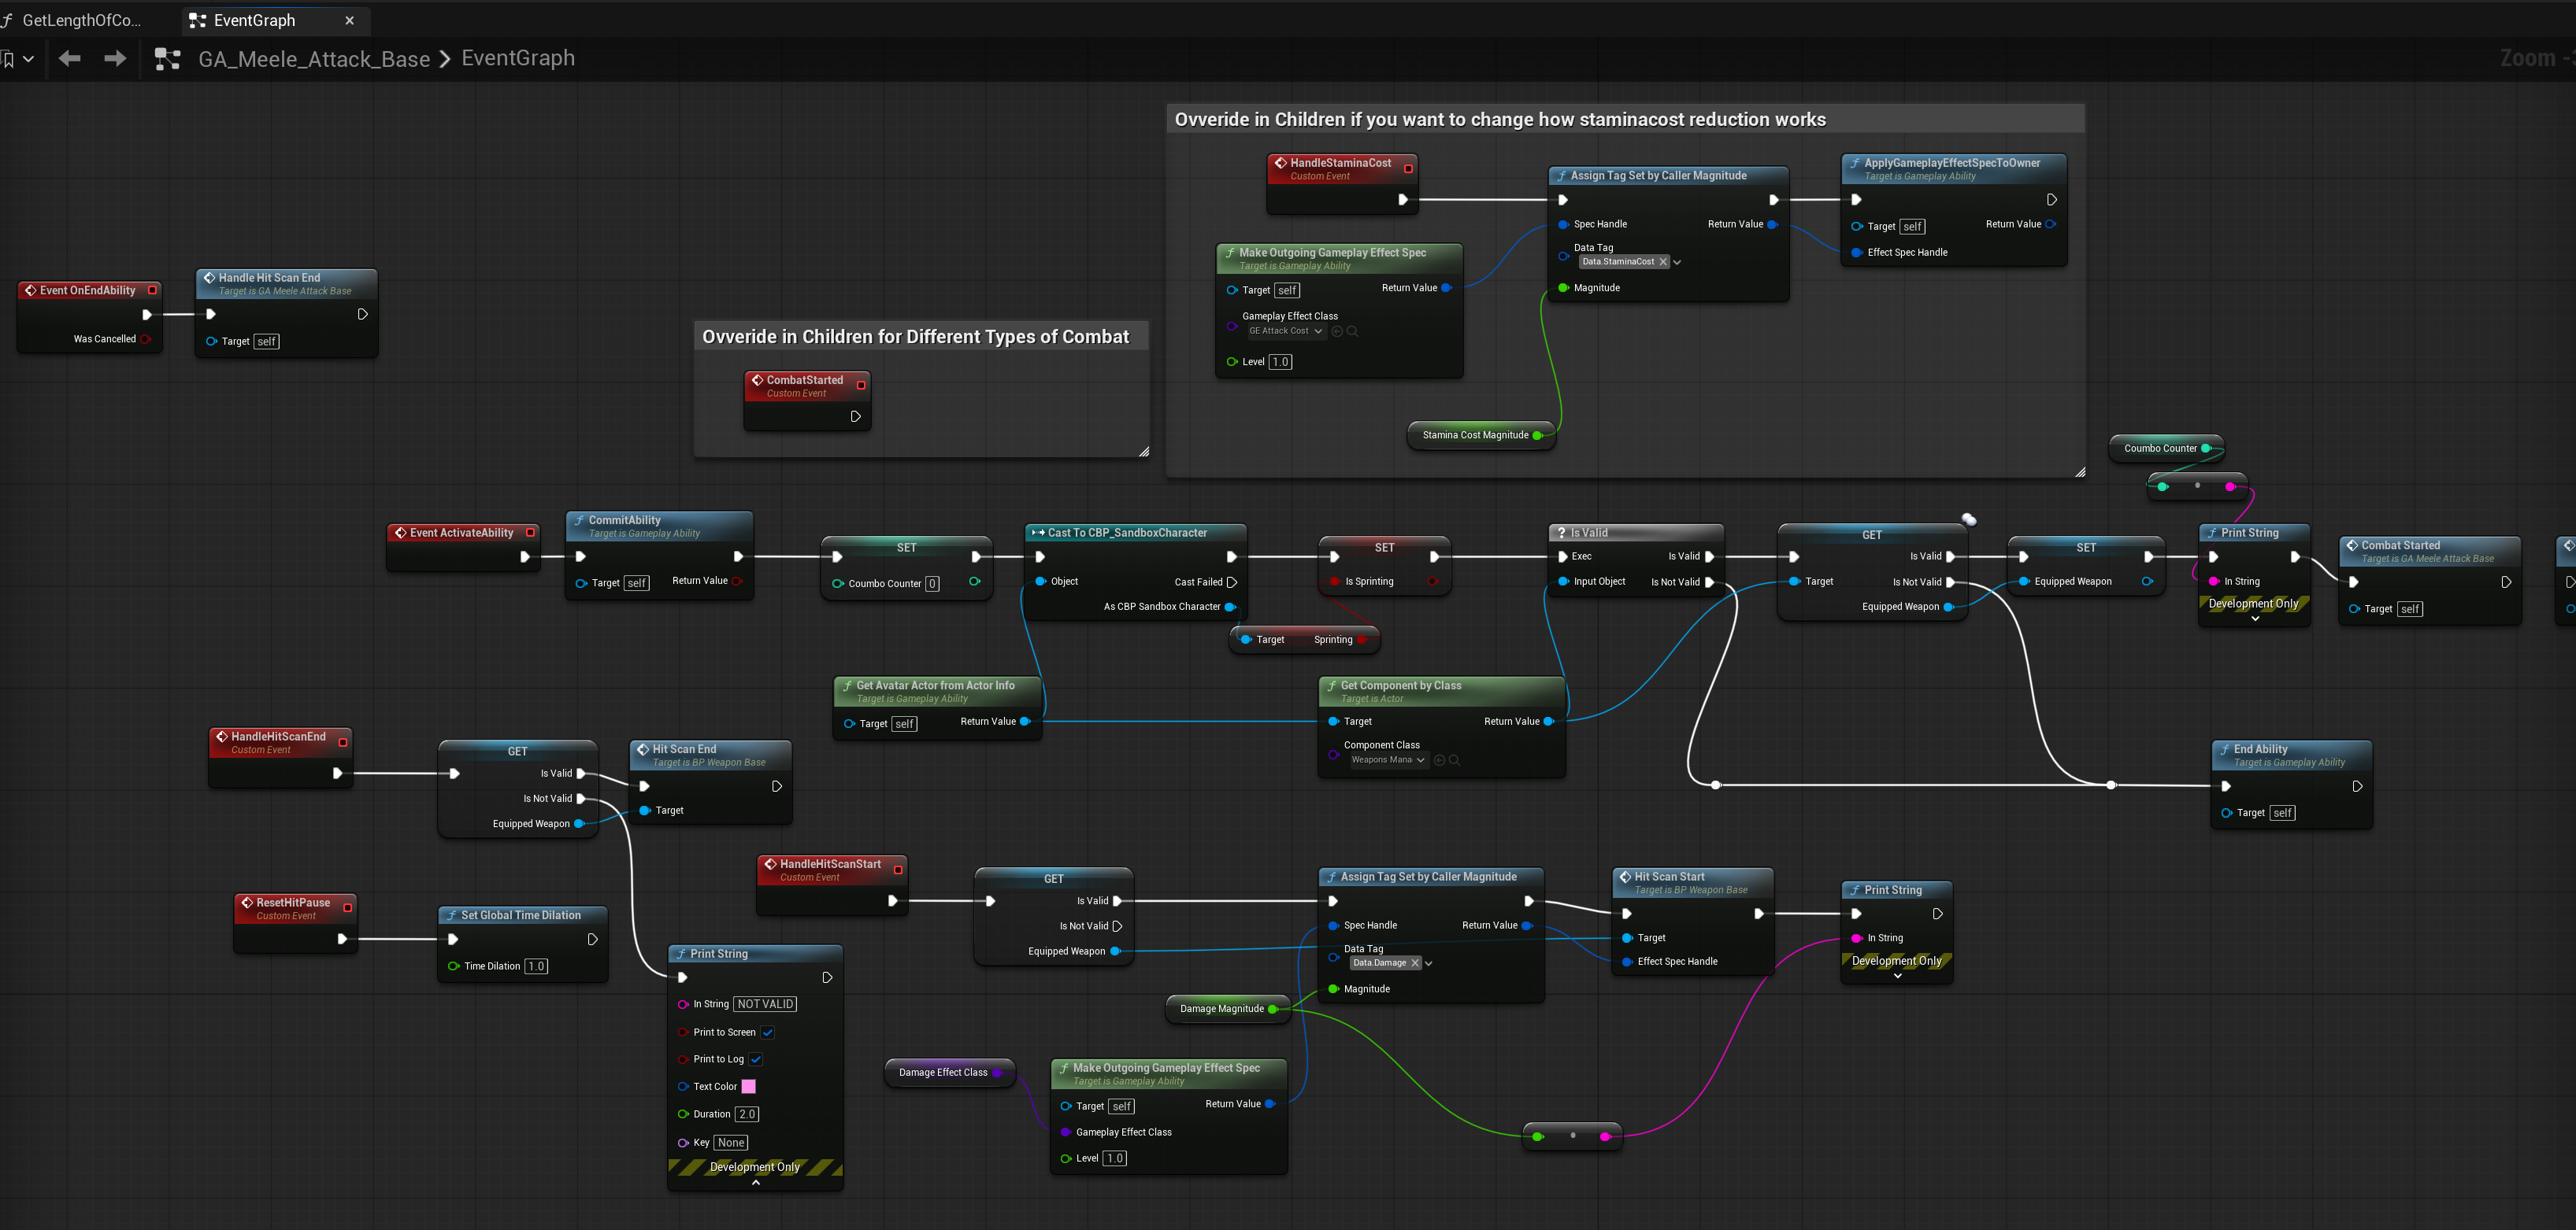Viewport: 2576px width, 1230px height.
Task: Click the CommitAbility Return Value pin
Action: pyautogui.click(x=737, y=581)
